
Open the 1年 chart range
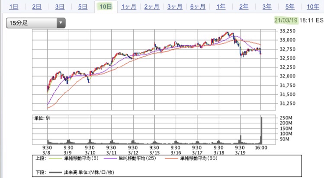point(221,7)
